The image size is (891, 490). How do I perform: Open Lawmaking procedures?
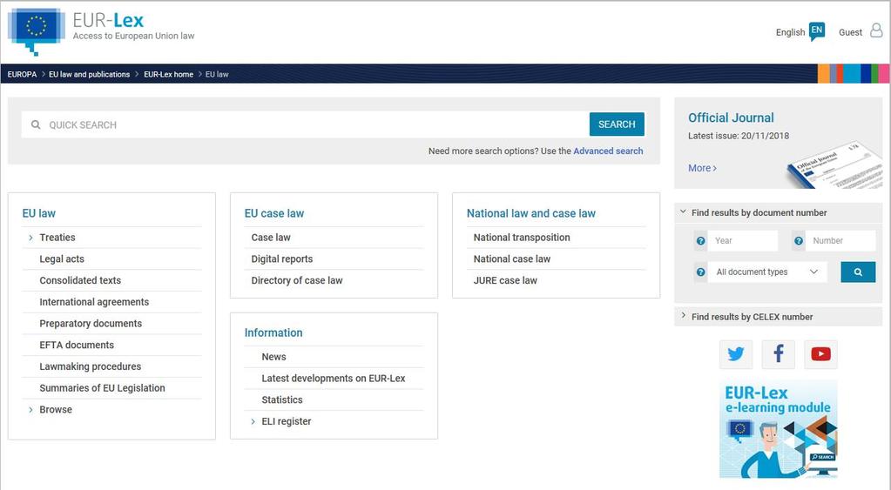[91, 366]
